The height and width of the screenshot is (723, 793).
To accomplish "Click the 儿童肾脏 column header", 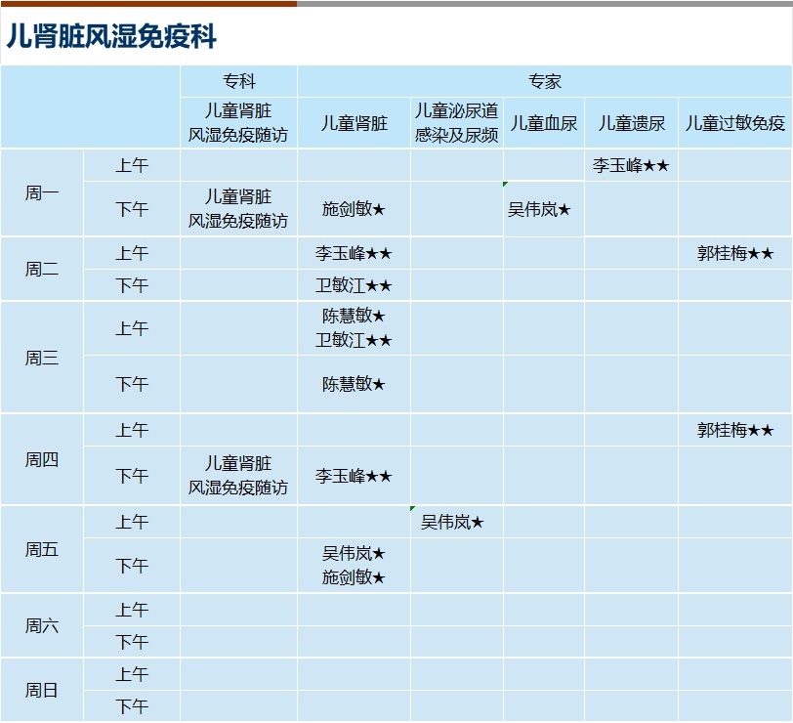I will point(354,123).
